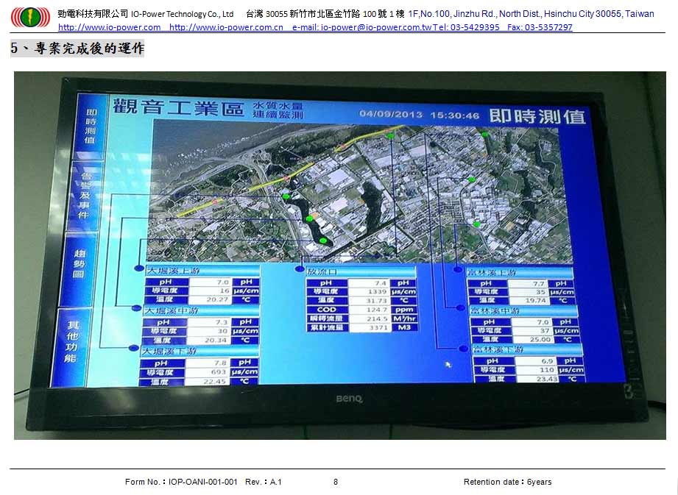Screen dimensions: 678x495
Task: Open the http://www.io-power.com link
Action: [109, 27]
